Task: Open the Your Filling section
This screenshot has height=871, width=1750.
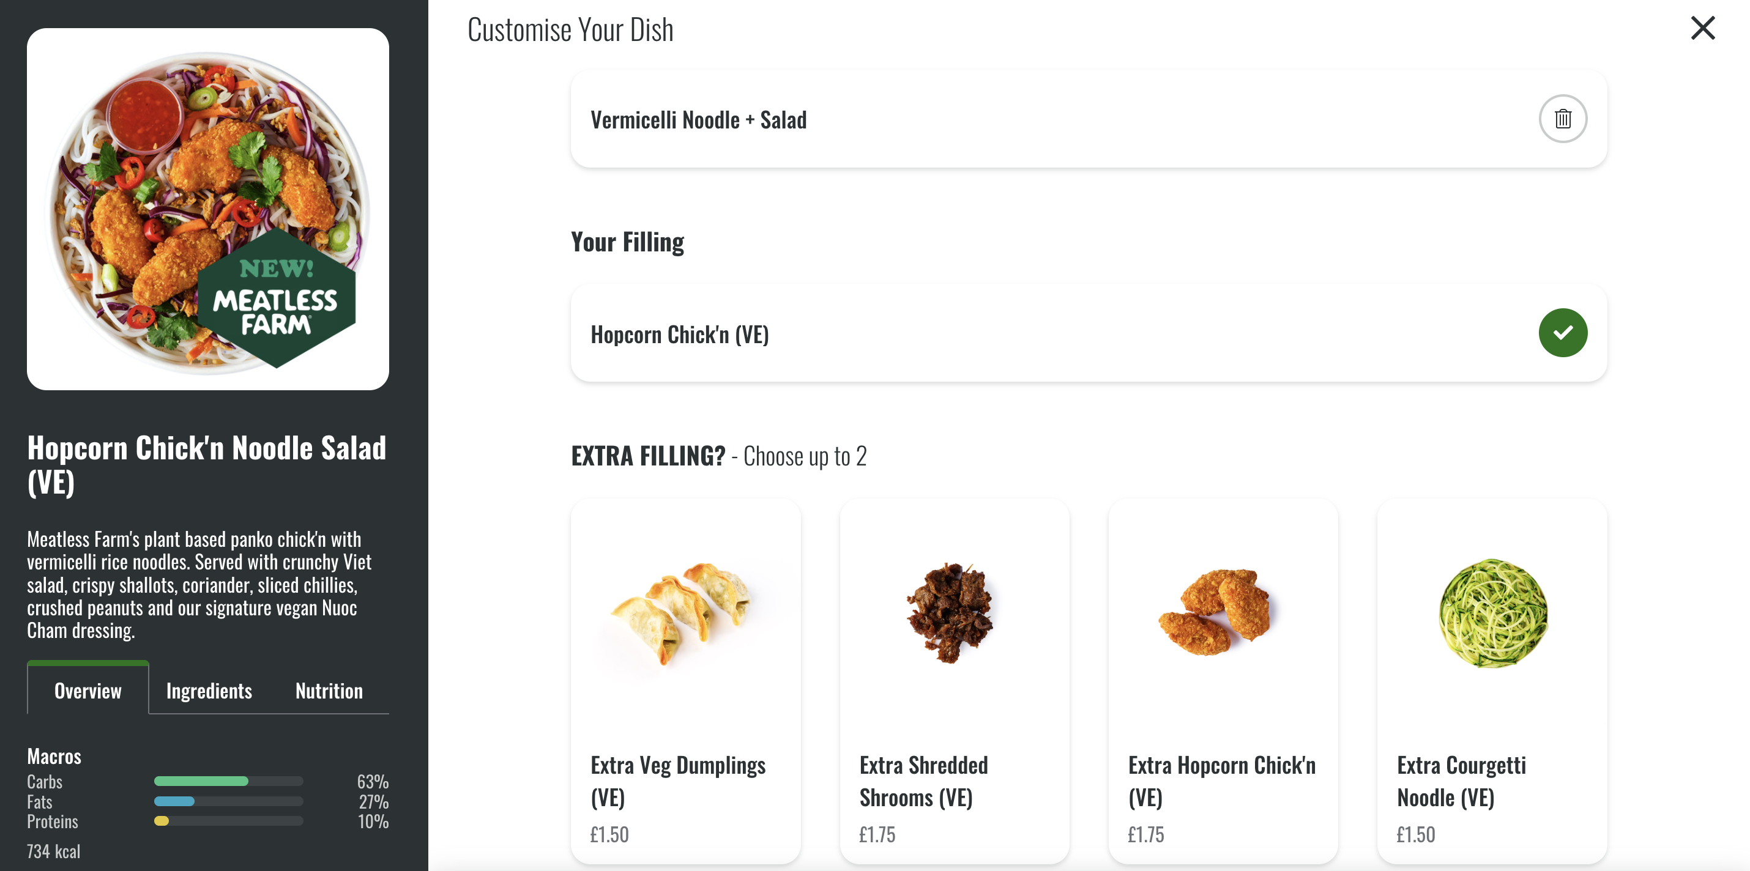Action: tap(627, 241)
